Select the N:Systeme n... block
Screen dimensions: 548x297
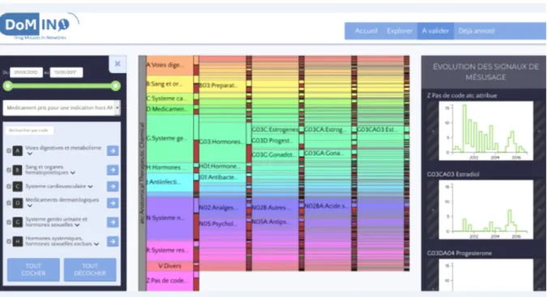pos(169,218)
